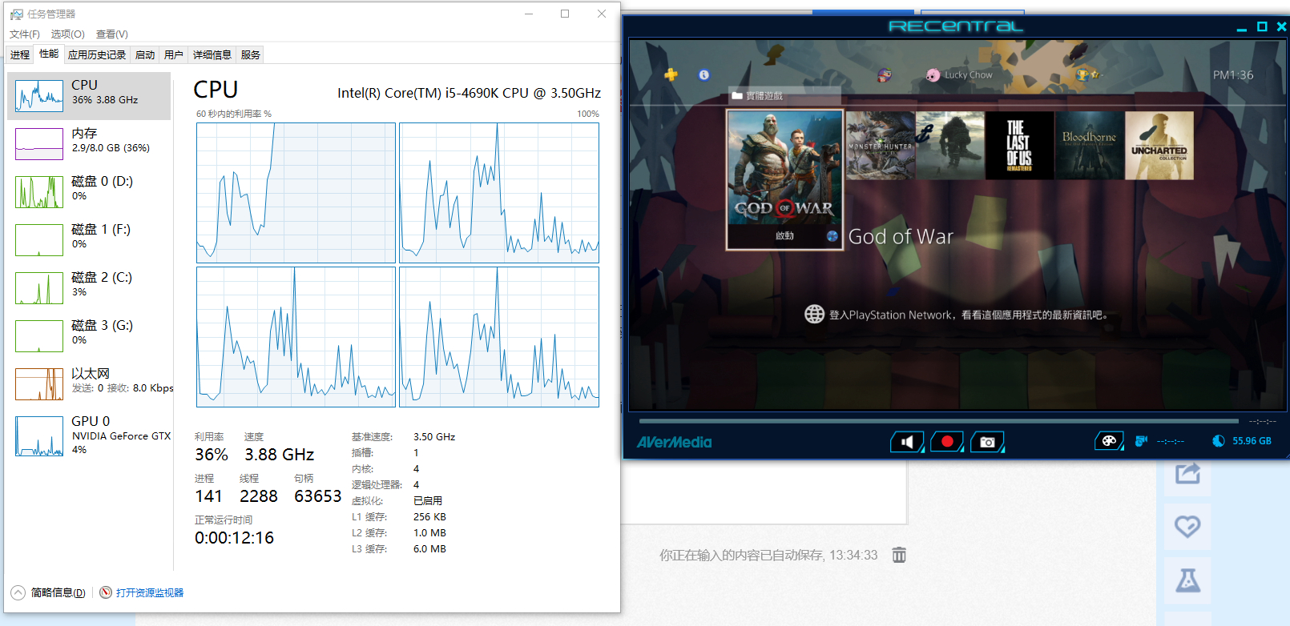Viewport: 1290px width, 626px height.
Task: Click the Resource Monitor icon in Task Manager
Action: coord(106,592)
